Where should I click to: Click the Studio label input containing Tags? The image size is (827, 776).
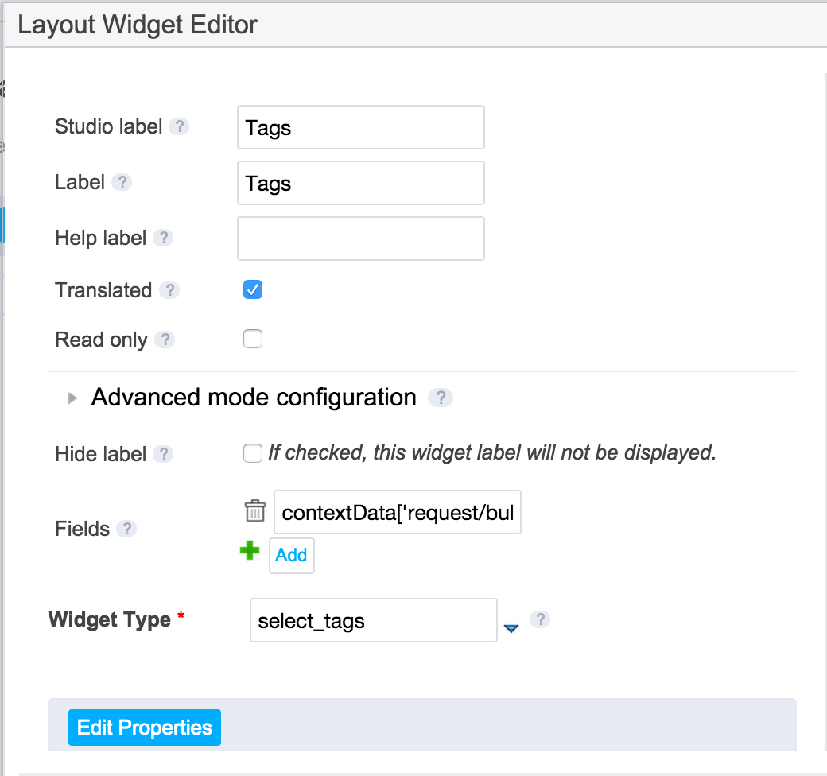[x=361, y=127]
